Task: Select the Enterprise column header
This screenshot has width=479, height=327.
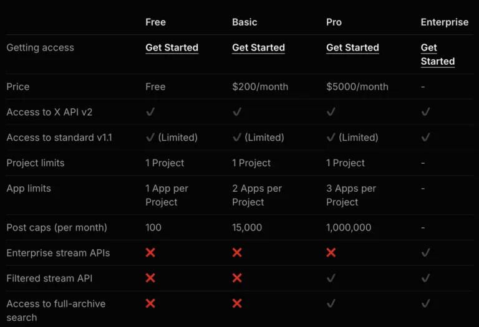Action: pos(444,22)
